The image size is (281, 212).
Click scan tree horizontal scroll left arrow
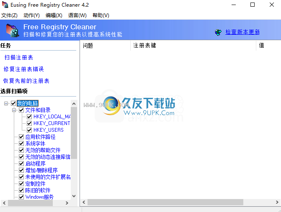4,203
